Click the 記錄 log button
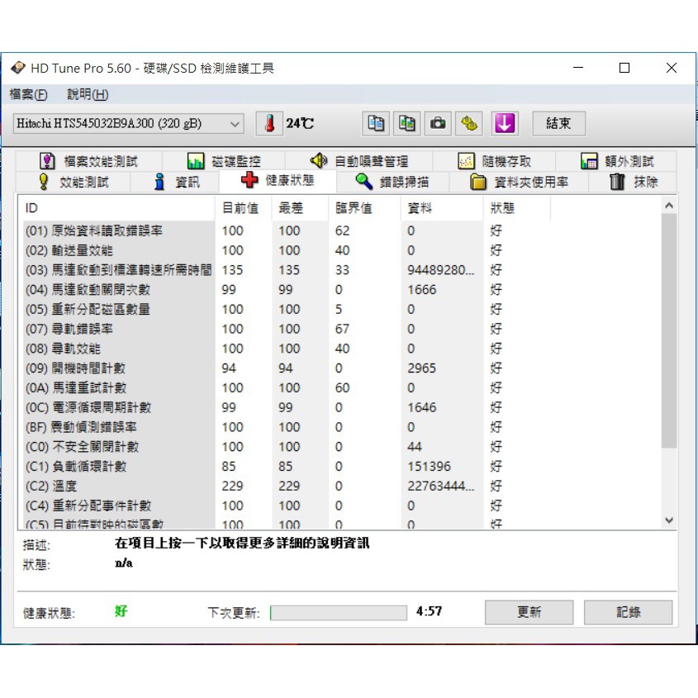698x698 pixels. point(628,612)
